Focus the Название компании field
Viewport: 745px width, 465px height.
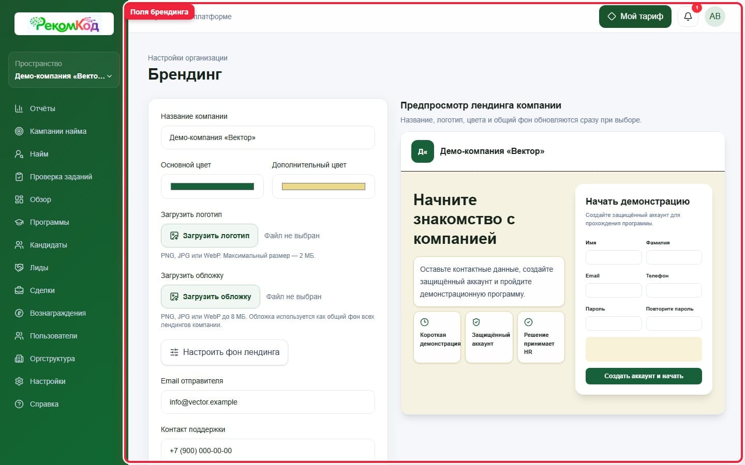268,137
